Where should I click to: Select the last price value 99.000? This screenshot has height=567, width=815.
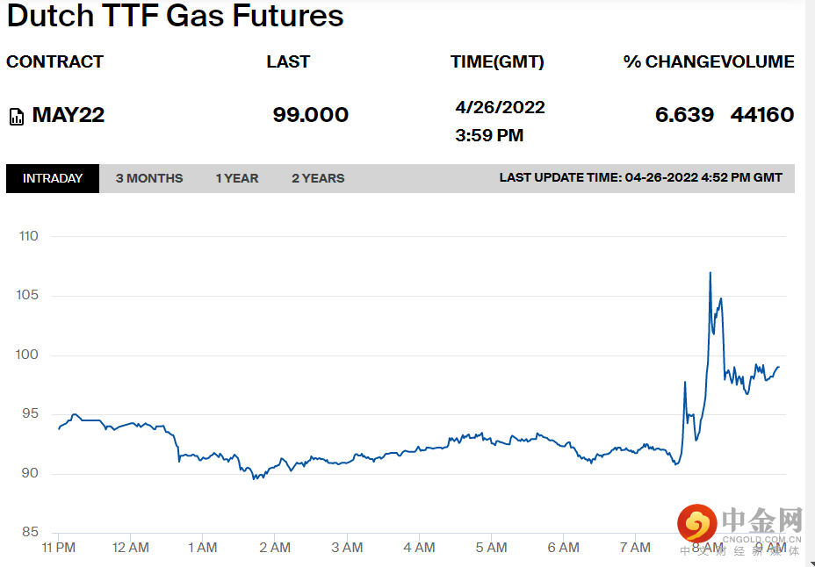coord(310,115)
